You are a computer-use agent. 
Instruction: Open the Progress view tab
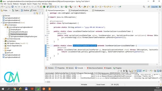pyautogui.click(x=117, y=68)
